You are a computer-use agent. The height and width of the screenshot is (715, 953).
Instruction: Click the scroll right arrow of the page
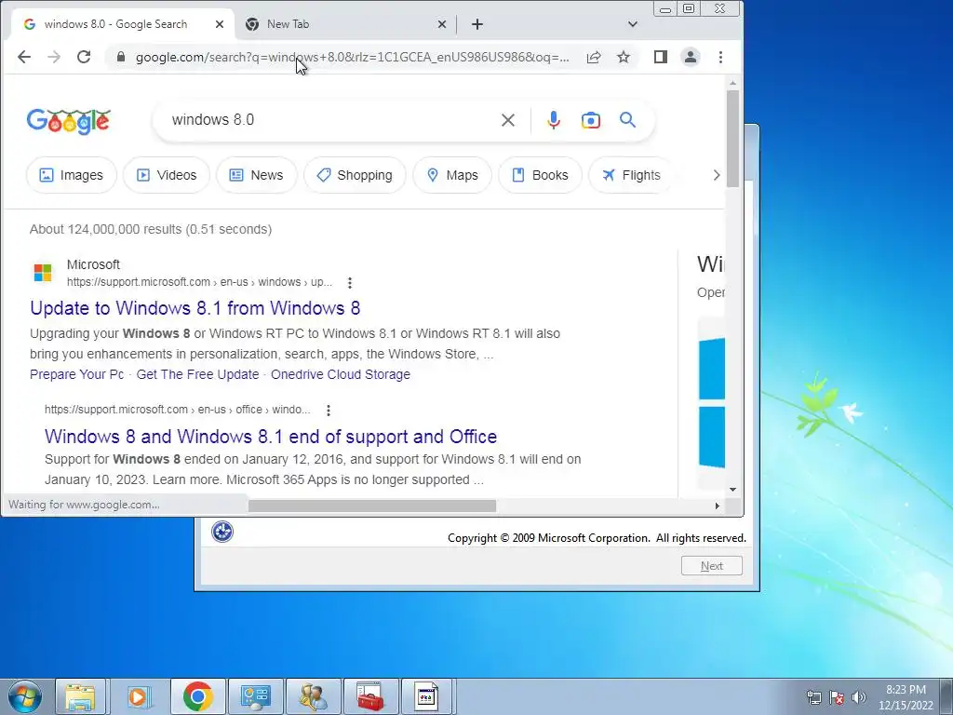pos(718,506)
